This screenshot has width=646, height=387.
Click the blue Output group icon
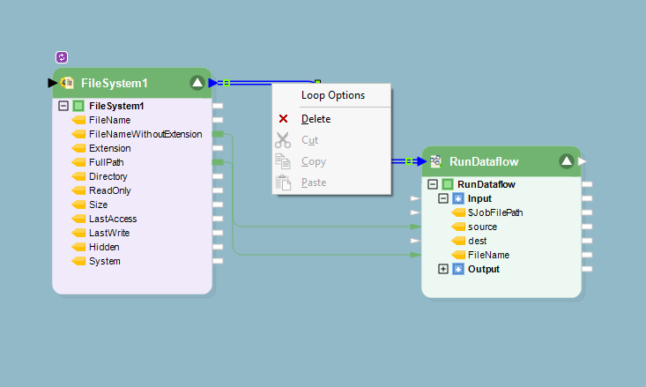(x=457, y=269)
